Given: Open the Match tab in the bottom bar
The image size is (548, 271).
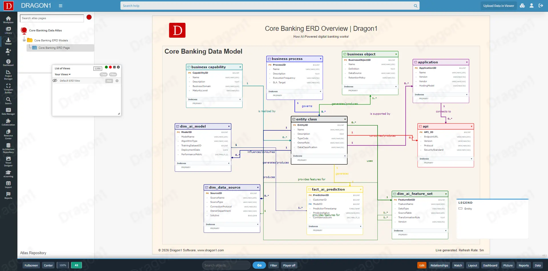Looking at the screenshot, I should tap(458, 265).
